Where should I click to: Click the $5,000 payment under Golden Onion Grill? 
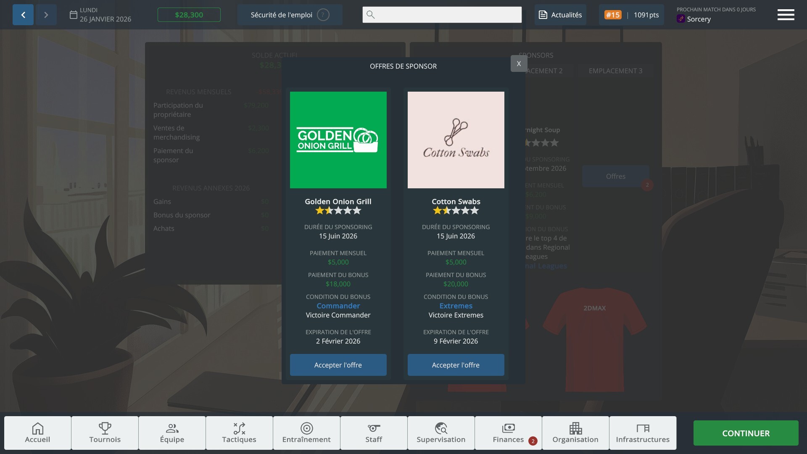point(338,262)
